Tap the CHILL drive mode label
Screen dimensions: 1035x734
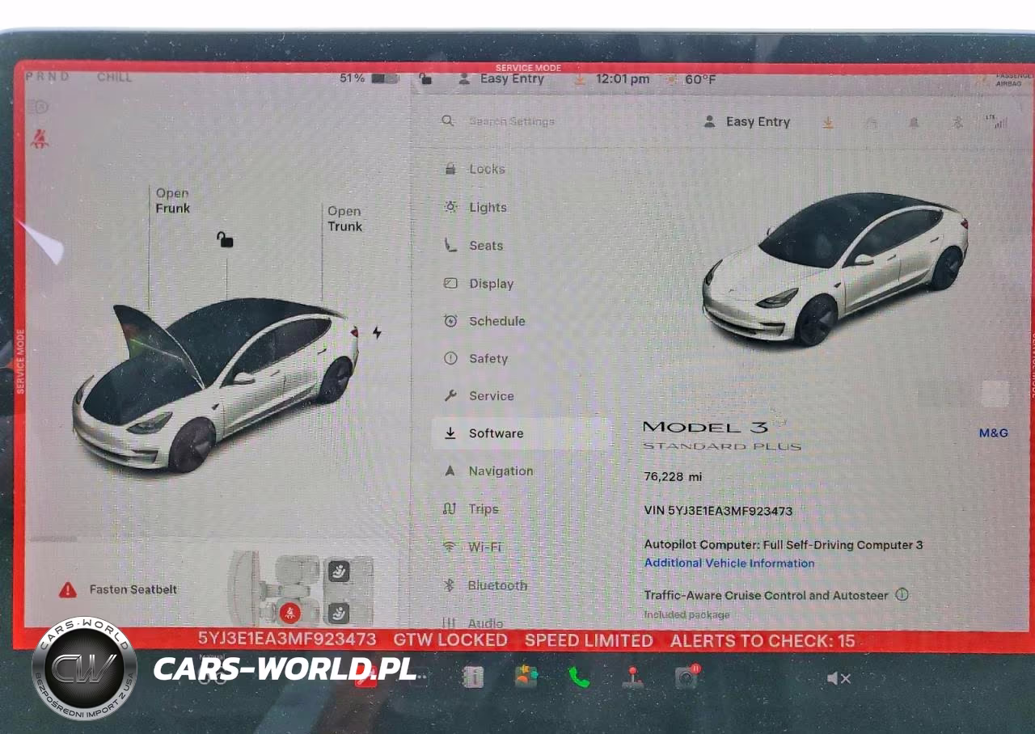tap(114, 78)
